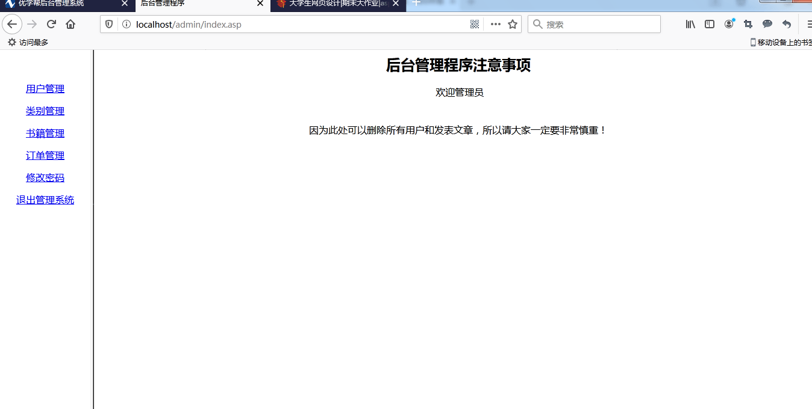Reload the current admin page
The height and width of the screenshot is (409, 812).
click(x=51, y=24)
